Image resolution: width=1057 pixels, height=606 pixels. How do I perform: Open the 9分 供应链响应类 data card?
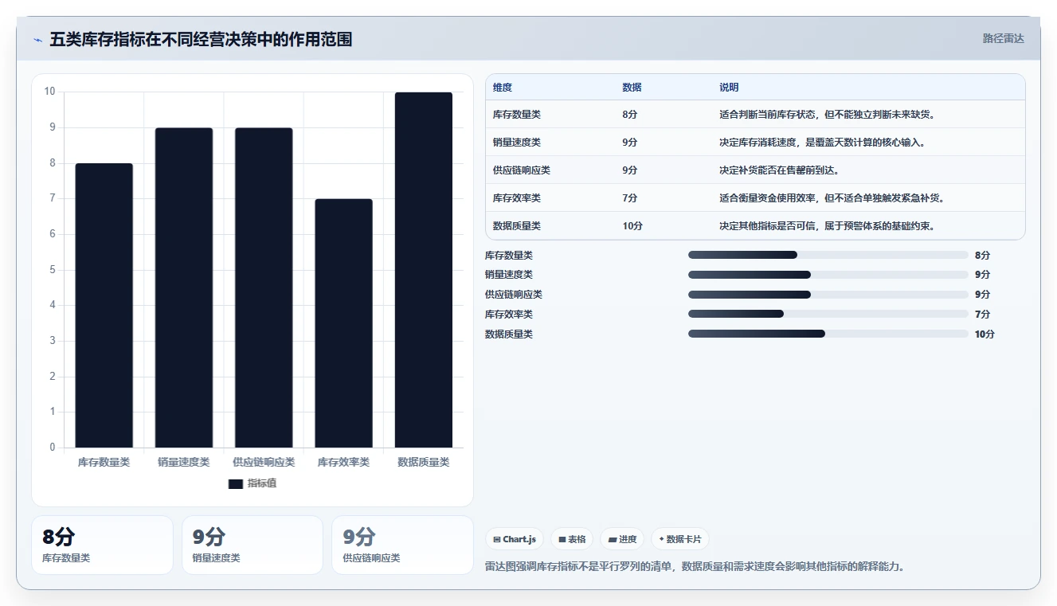[402, 545]
